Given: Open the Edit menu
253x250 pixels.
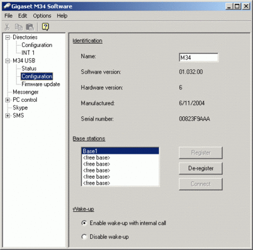Looking at the screenshot, I should coord(23,16).
